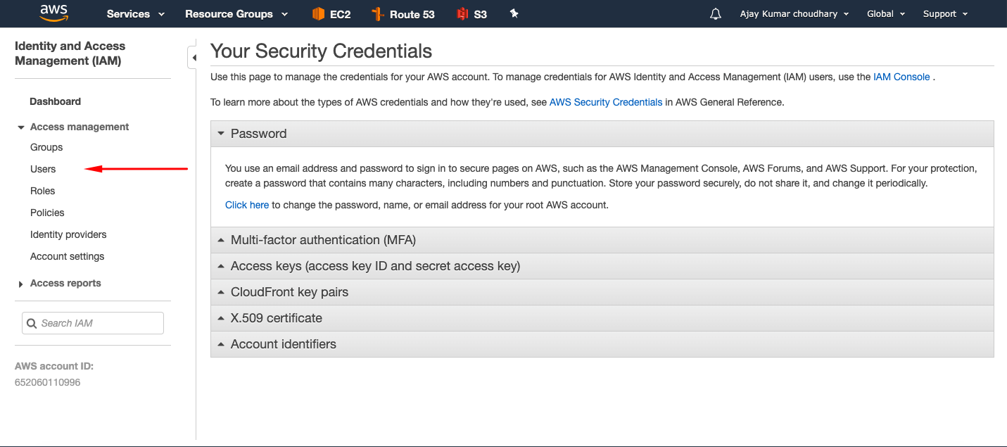Open Account settings in the sidebar

67,256
